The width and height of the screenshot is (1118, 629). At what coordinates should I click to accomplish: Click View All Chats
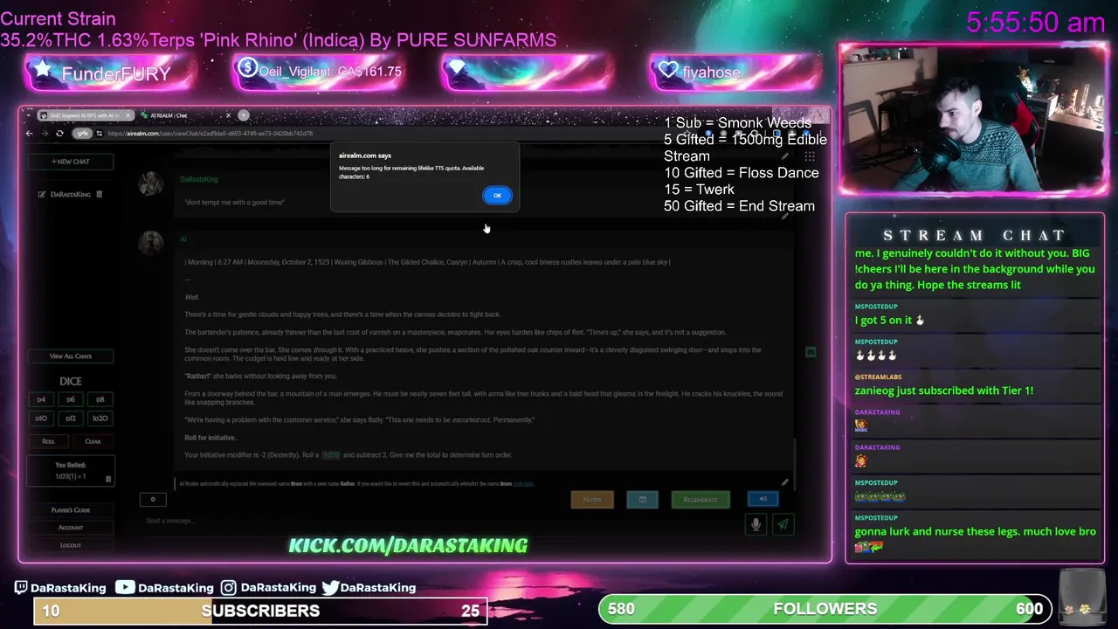tap(71, 356)
